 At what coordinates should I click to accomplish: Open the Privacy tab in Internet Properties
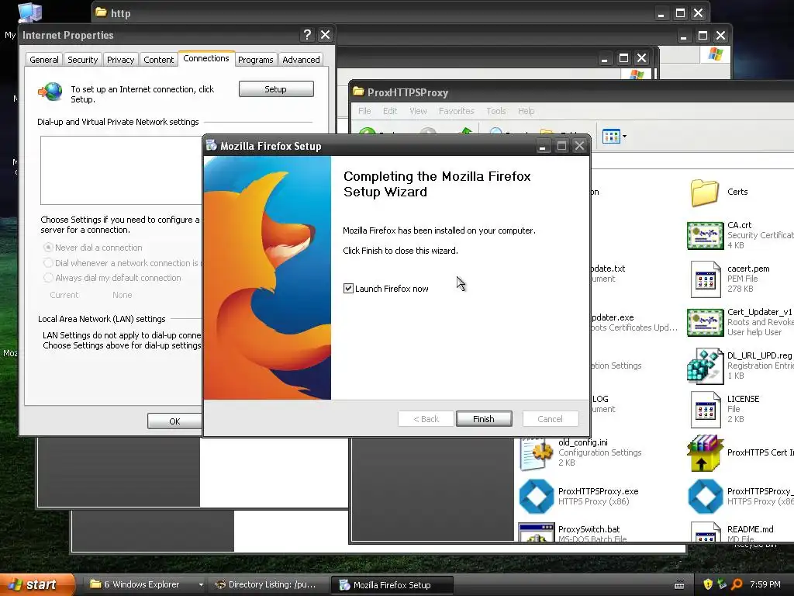120,60
